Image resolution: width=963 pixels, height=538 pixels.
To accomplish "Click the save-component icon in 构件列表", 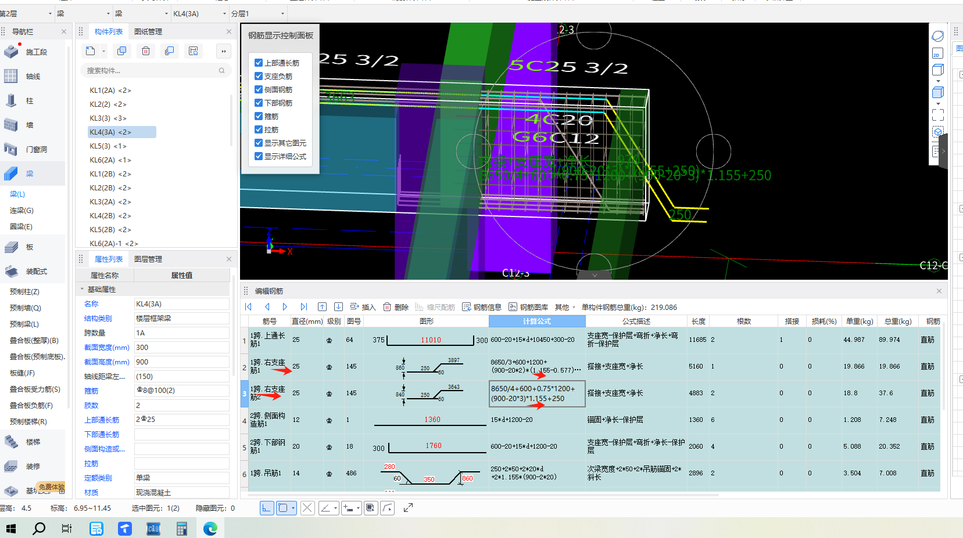I will click(194, 51).
